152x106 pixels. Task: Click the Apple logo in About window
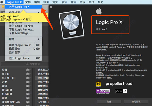point(99,11)
